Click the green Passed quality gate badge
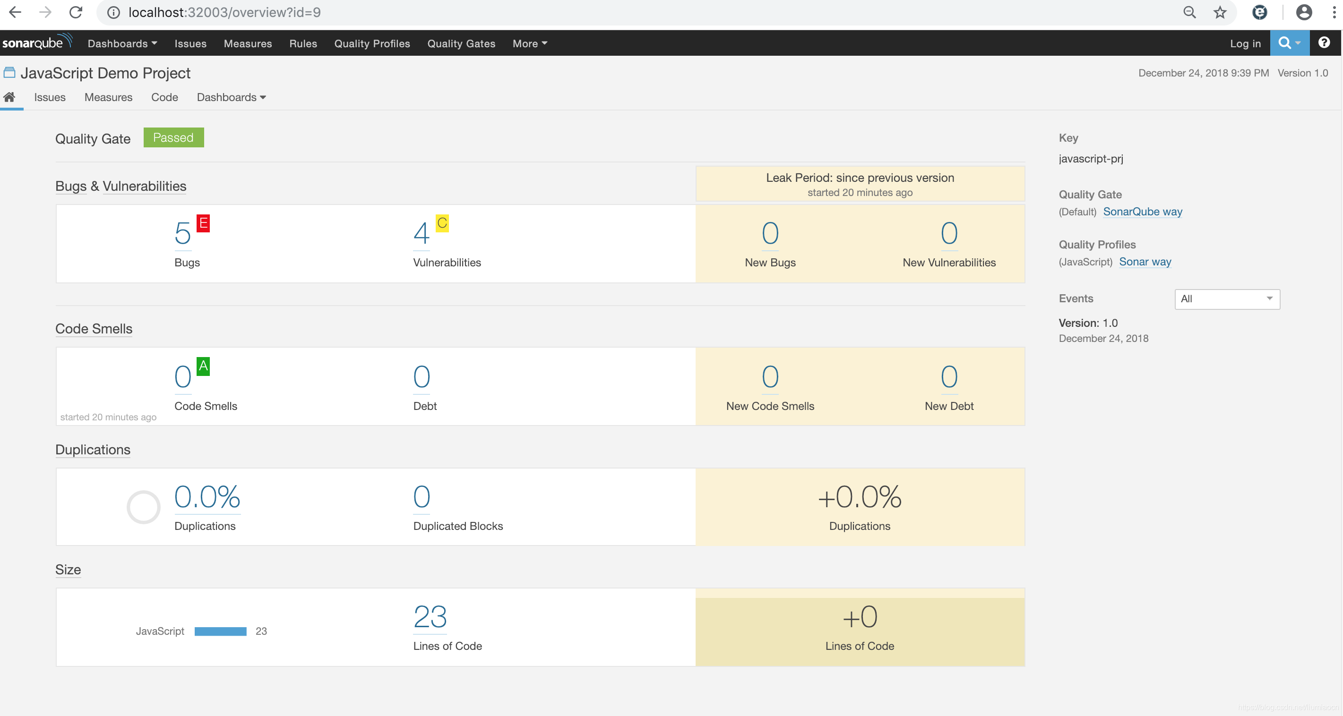 173,137
